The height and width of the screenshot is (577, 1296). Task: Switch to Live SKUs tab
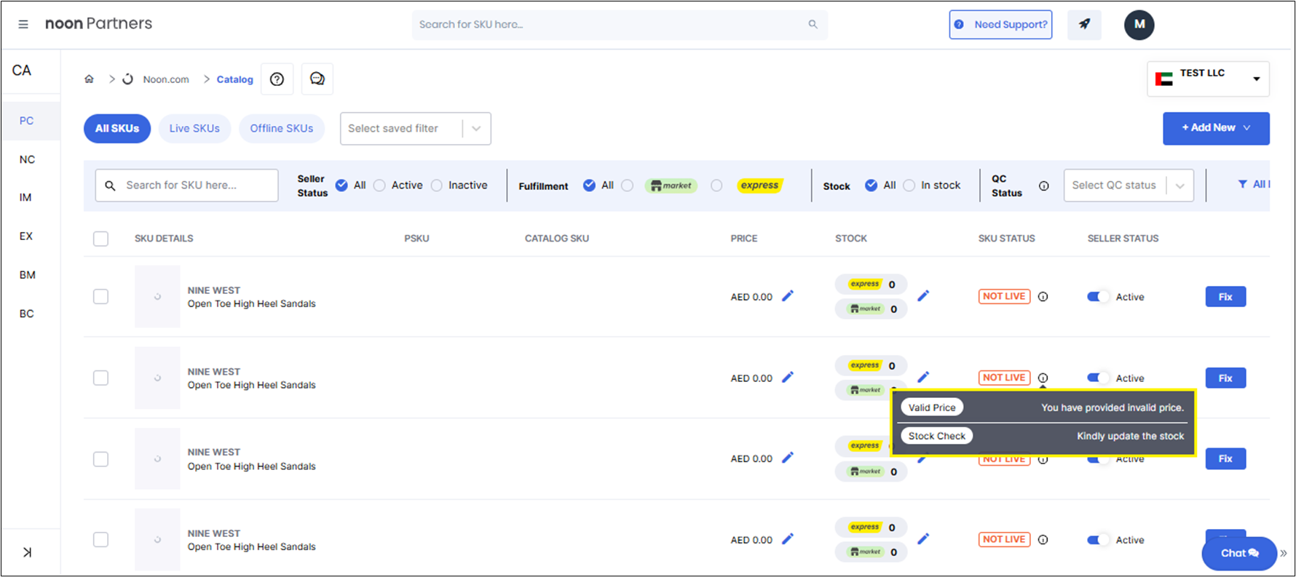(x=194, y=128)
